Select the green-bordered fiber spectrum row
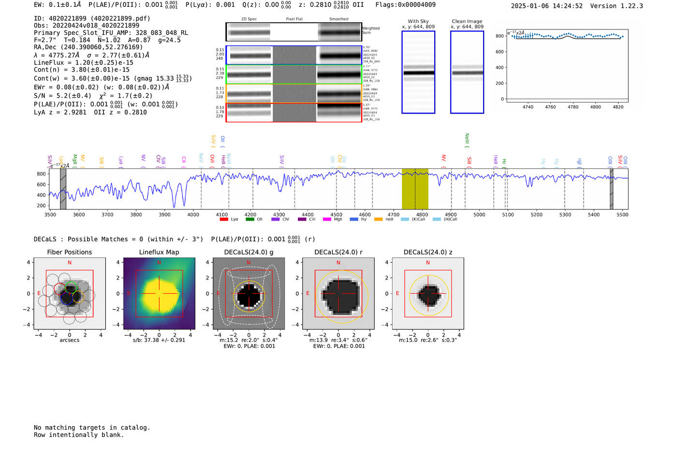The width and height of the screenshot is (677, 461). [x=294, y=74]
